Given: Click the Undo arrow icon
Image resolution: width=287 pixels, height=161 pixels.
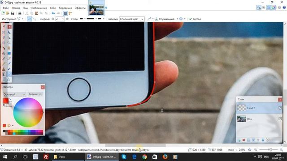Looking at the screenshot, I should (x=53, y=13).
